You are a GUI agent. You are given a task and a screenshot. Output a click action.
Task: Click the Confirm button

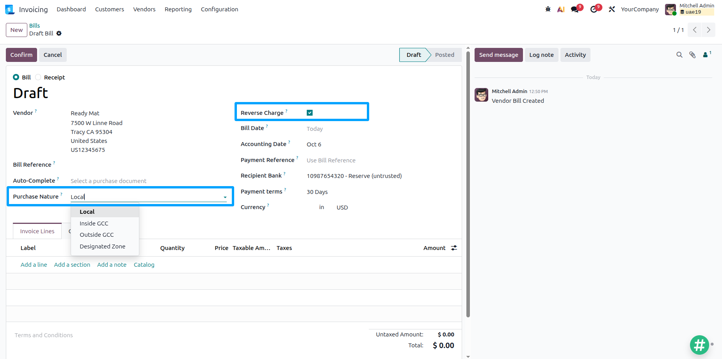click(21, 55)
